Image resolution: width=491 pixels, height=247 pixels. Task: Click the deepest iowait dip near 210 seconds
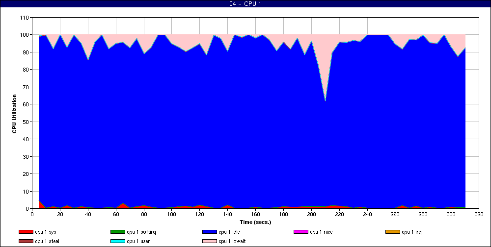[x=325, y=100]
